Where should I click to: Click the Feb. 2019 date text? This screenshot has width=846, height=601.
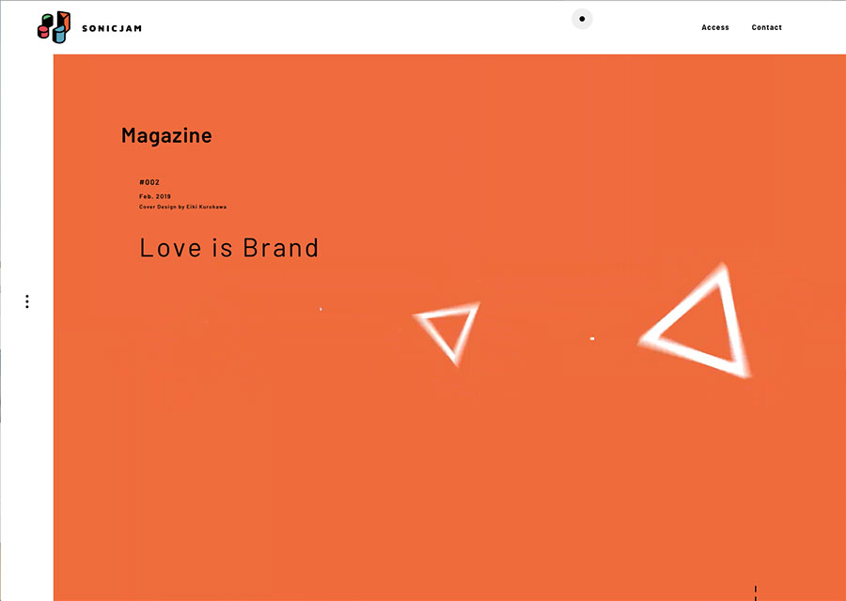(155, 197)
